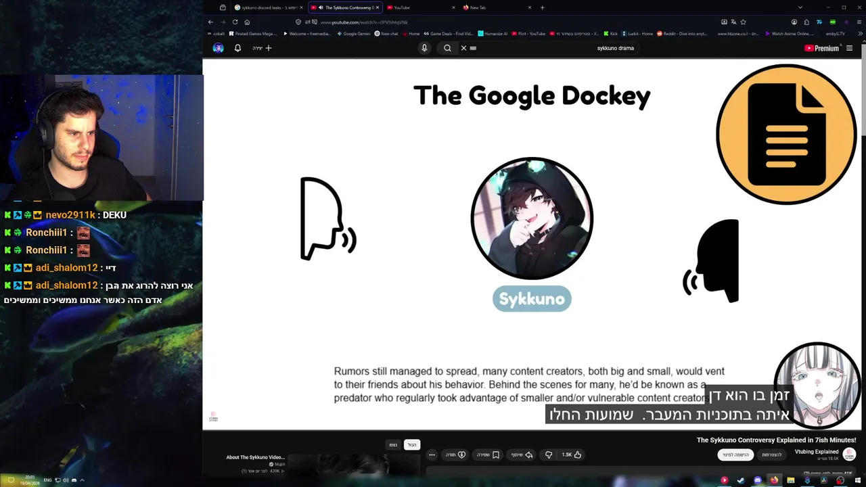Click the YouTube search magnifier icon
This screenshot has height=487, width=866.
(x=447, y=48)
